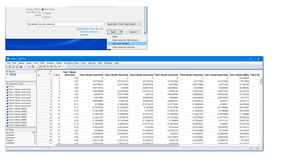Open the Excel Files type filter dropdown

tap(140, 24)
